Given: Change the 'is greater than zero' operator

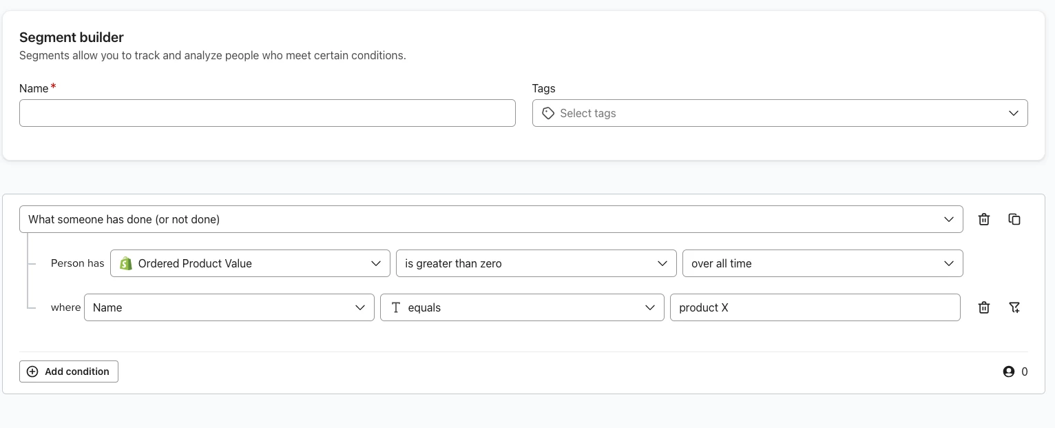Looking at the screenshot, I should pyautogui.click(x=536, y=263).
